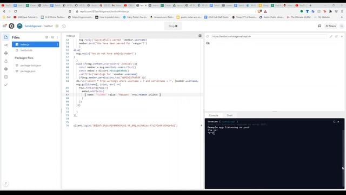Viewport: 346px width, 195px height.
Task: Open the preview in a new tab
Action: pyautogui.click(x=336, y=36)
